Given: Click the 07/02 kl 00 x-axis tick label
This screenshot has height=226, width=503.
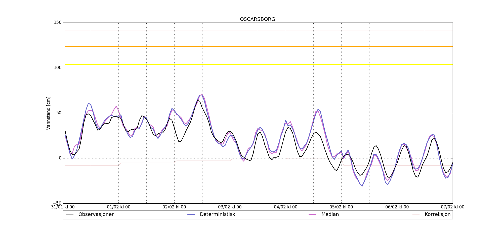Looking at the screenshot, I should (x=452, y=207).
